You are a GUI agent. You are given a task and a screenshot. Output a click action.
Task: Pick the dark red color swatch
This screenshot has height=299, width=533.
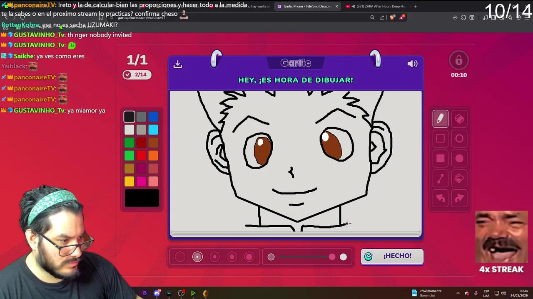141,143
